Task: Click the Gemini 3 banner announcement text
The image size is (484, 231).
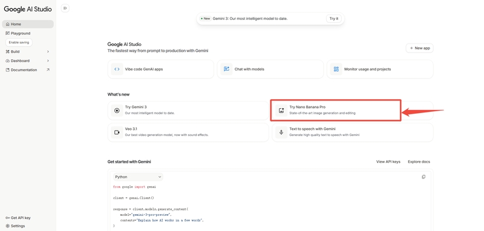Action: point(250,19)
